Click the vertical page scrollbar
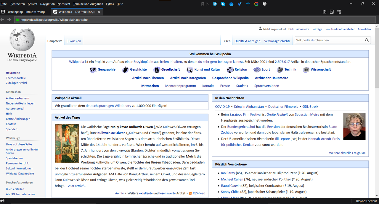The image size is (379, 204). 377,111
